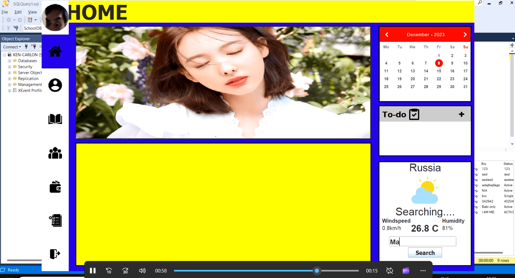Viewport: 515px width, 278px height.
Task: Expand the Server Objects tree node
Action: tap(9, 73)
